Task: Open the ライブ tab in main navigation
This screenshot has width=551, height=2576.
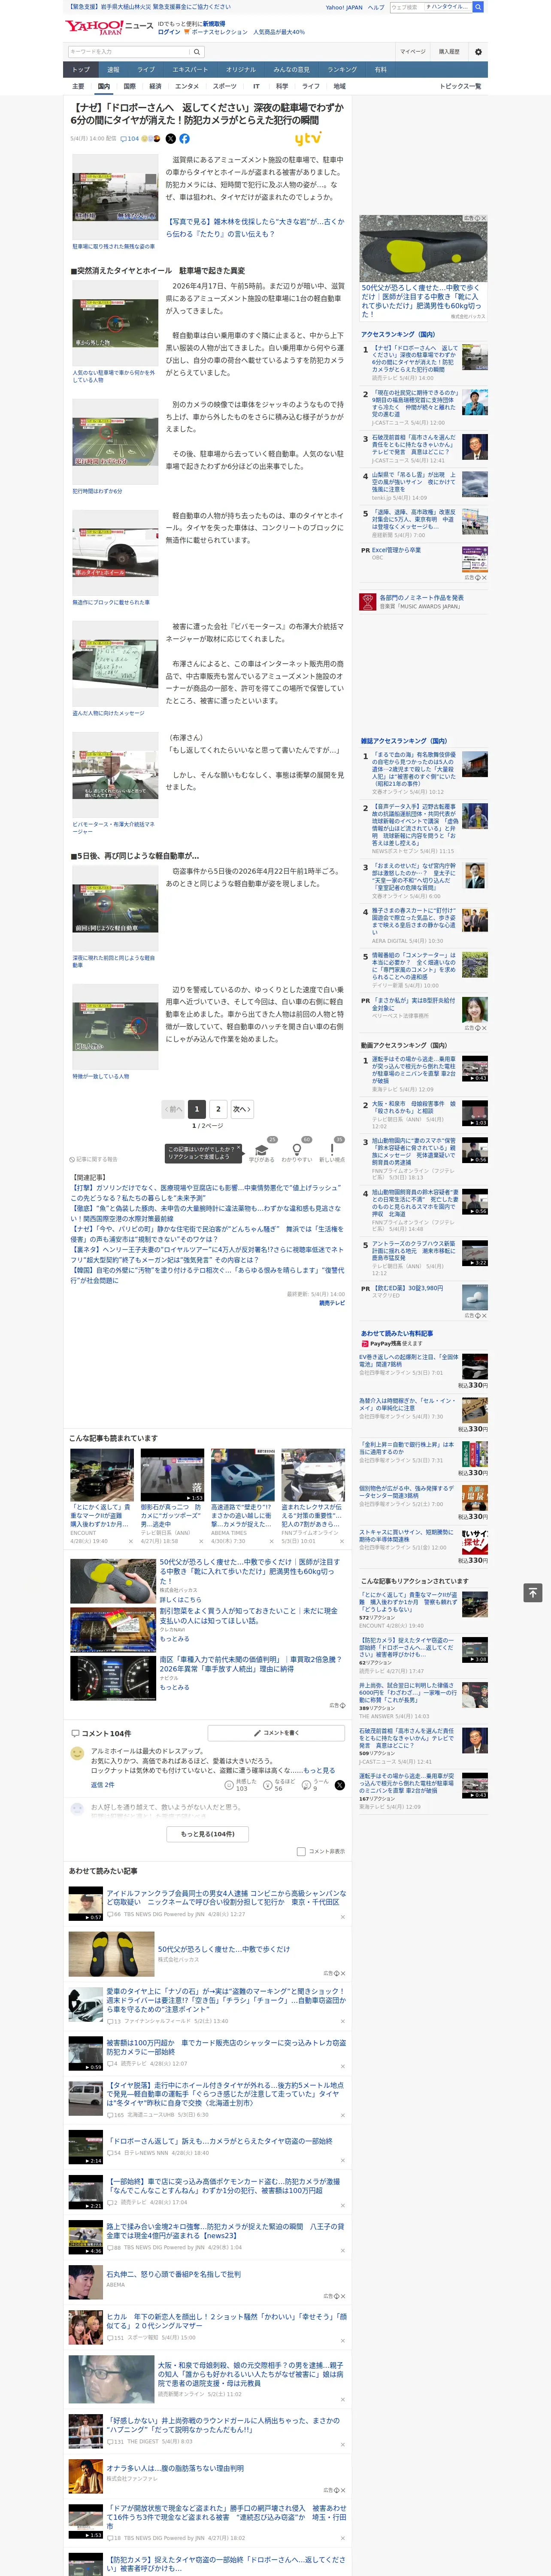Action: pyautogui.click(x=146, y=70)
